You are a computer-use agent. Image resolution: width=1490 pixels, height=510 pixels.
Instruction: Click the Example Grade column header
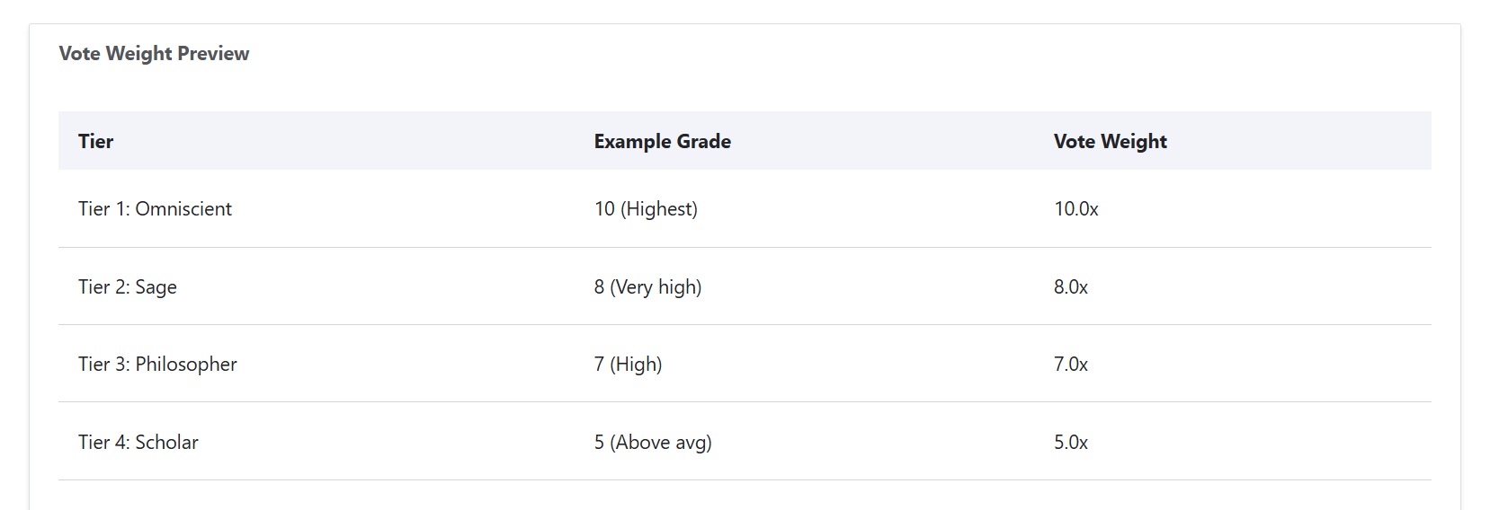662,142
